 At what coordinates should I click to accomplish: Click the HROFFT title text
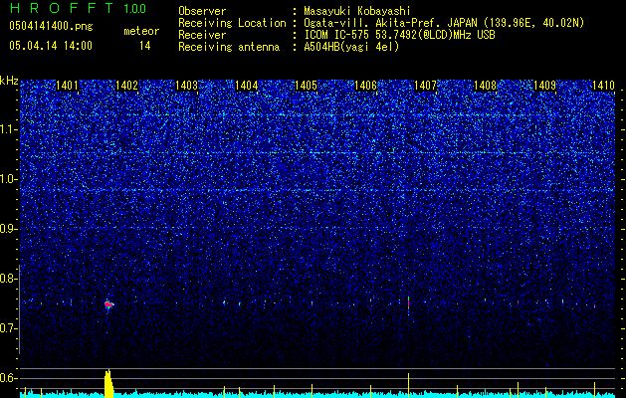coord(63,8)
